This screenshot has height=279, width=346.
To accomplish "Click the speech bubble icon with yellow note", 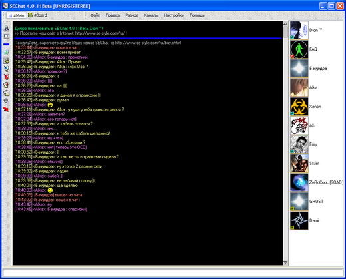I will (x=7, y=93).
